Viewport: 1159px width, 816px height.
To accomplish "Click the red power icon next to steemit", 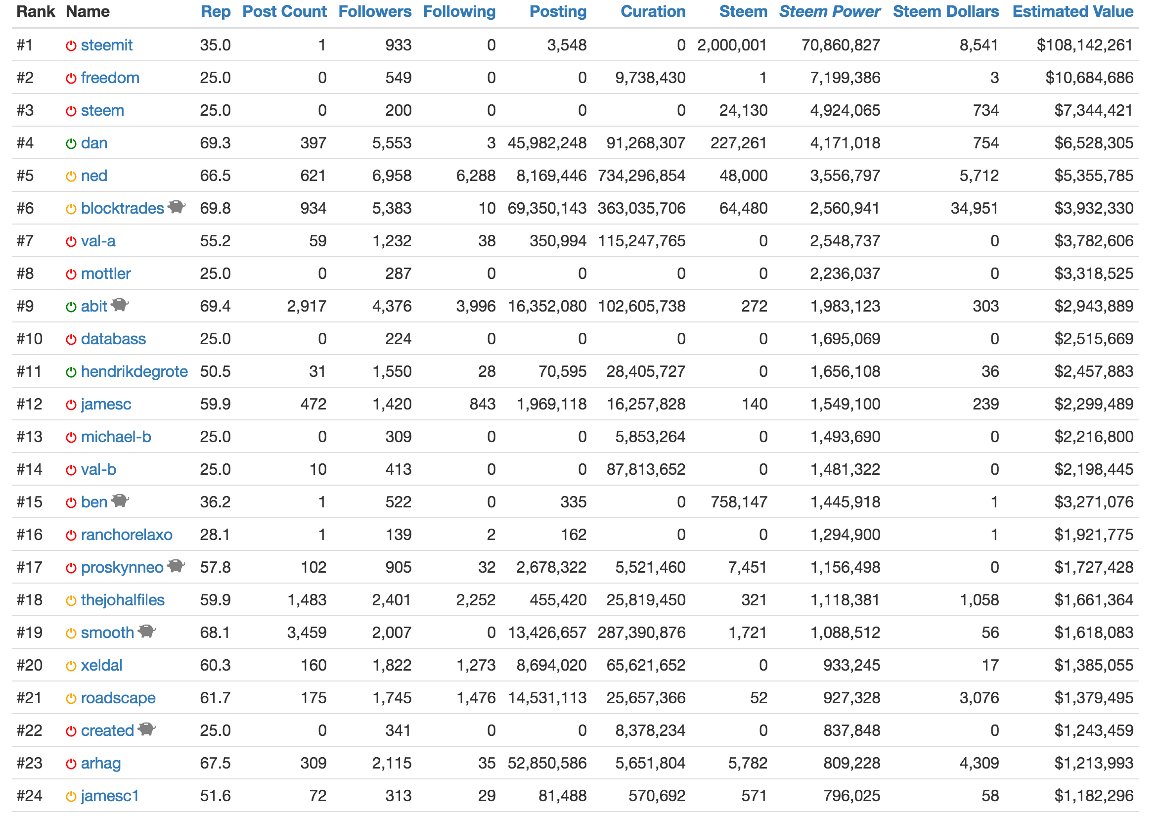I will click(71, 46).
